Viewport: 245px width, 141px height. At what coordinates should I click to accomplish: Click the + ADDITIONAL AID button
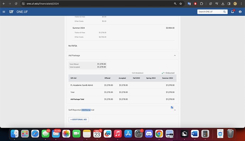point(78,119)
